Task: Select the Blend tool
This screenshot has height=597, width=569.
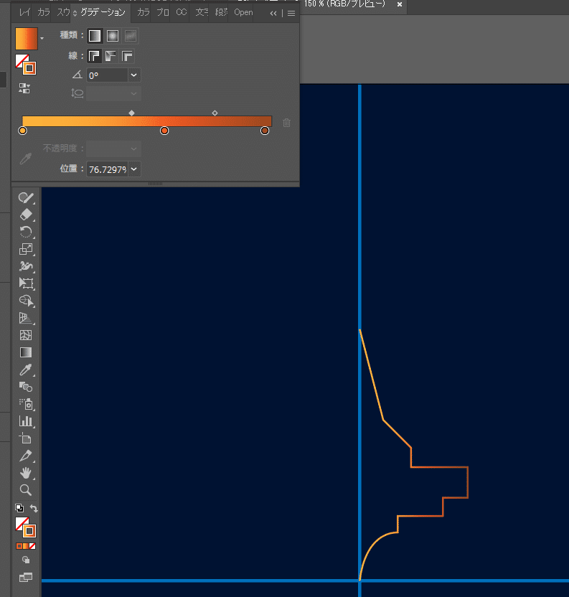Action: [x=26, y=387]
